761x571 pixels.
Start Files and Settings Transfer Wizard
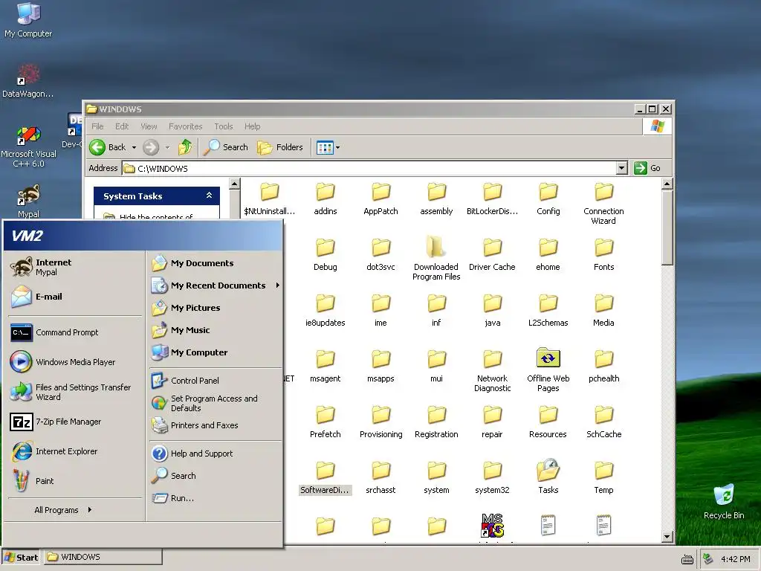click(x=75, y=392)
